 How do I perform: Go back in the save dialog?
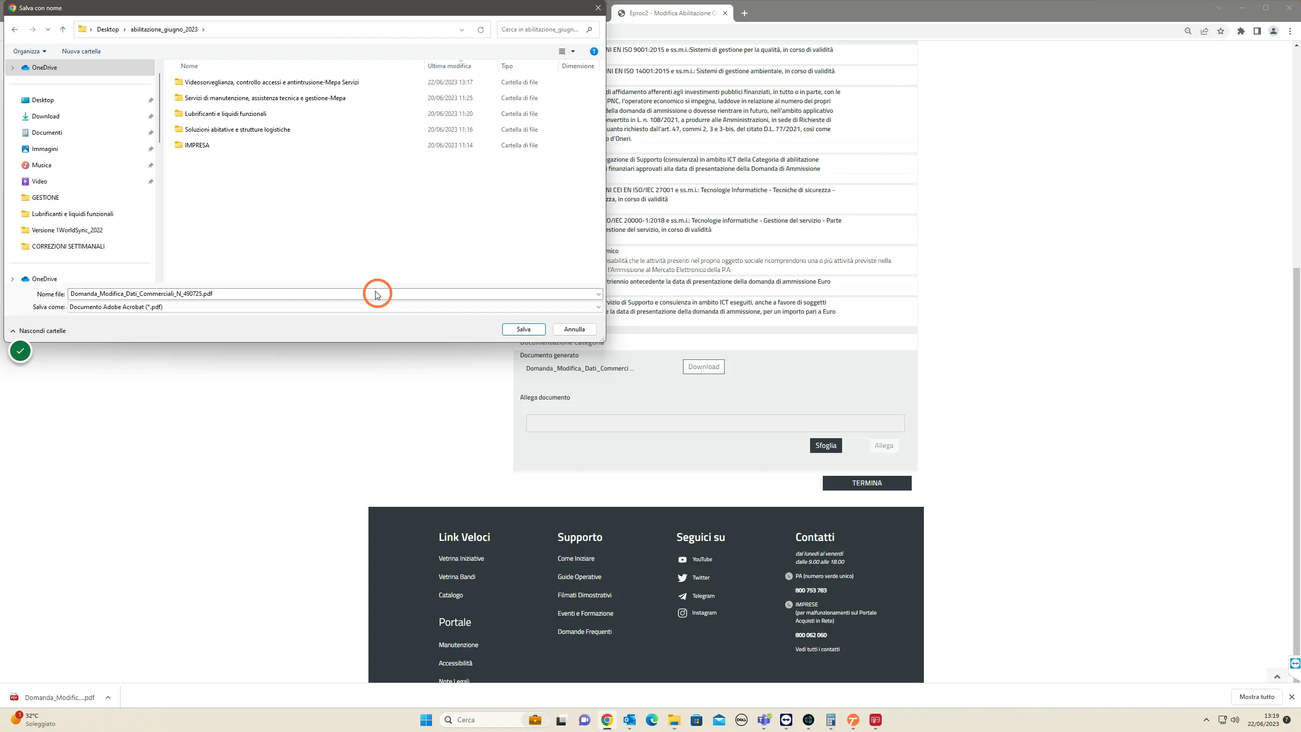15,29
